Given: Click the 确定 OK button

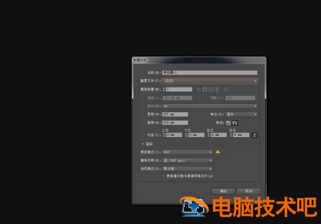Looking at the screenshot, I should tap(223, 191).
